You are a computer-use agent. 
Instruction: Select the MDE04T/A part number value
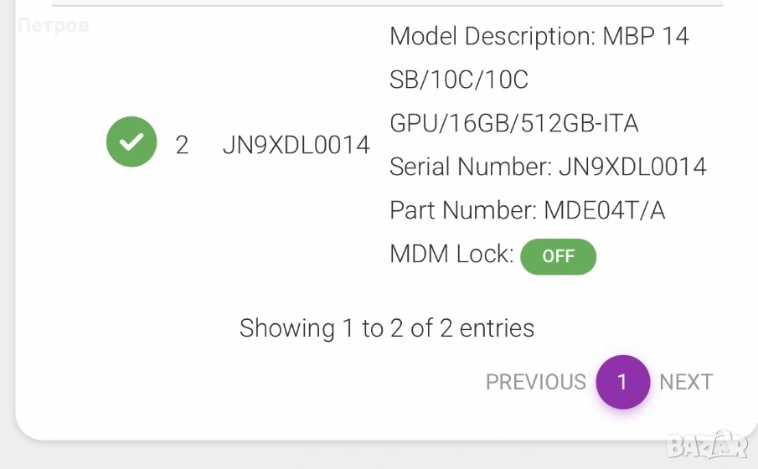(x=604, y=210)
